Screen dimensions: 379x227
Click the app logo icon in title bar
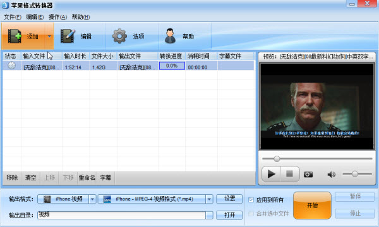(5, 5)
